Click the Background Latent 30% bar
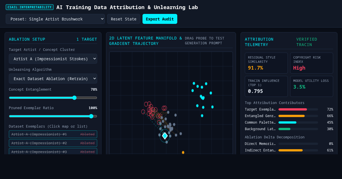Image resolution: width=342 pixels, height=179 pixels. click(x=298, y=129)
